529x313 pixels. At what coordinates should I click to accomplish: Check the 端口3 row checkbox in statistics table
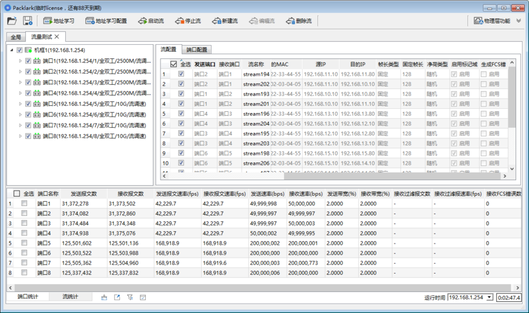(24, 223)
